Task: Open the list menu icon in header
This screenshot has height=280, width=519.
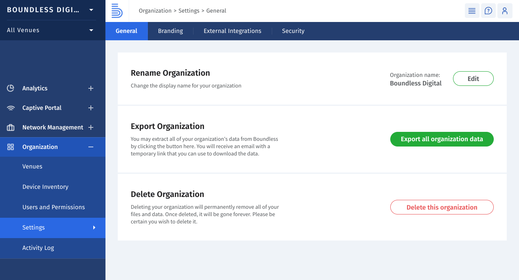Action: coord(472,11)
